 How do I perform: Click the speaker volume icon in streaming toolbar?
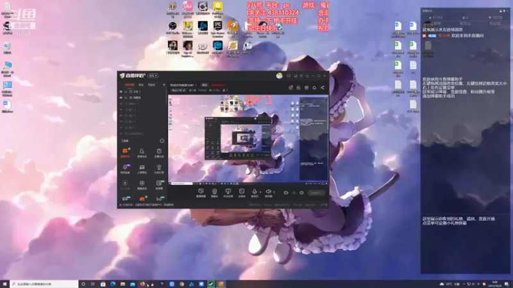[x=268, y=191]
